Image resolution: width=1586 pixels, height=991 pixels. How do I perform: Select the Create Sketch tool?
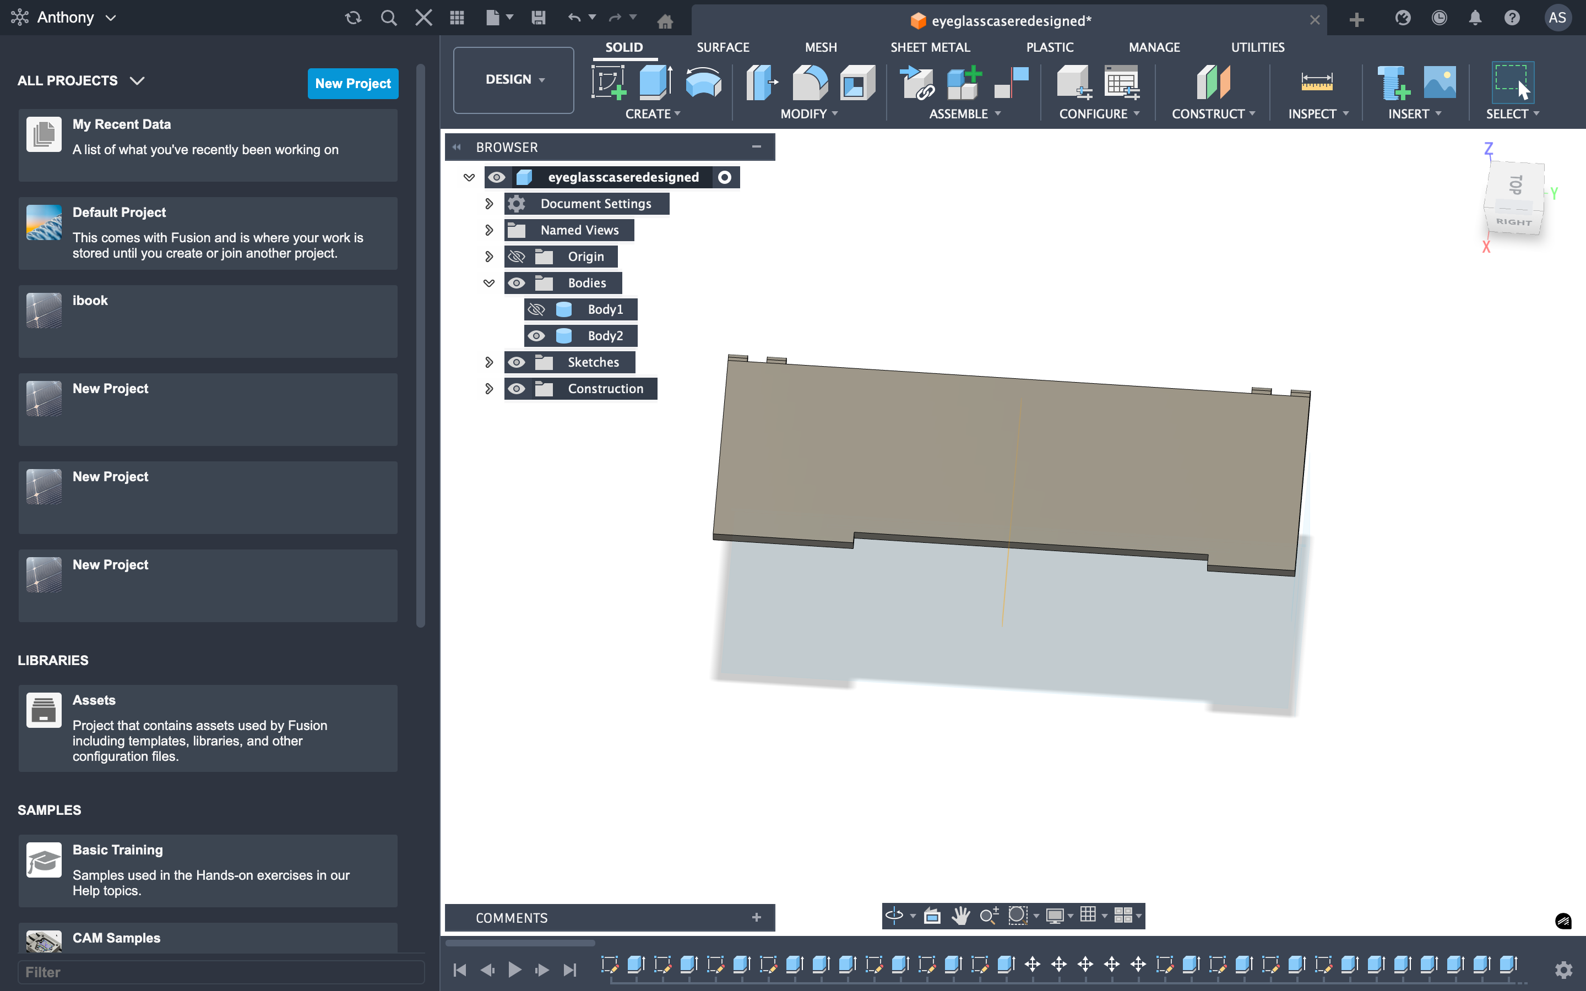[608, 83]
